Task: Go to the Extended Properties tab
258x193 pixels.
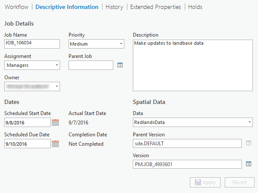Action: pyautogui.click(x=155, y=7)
